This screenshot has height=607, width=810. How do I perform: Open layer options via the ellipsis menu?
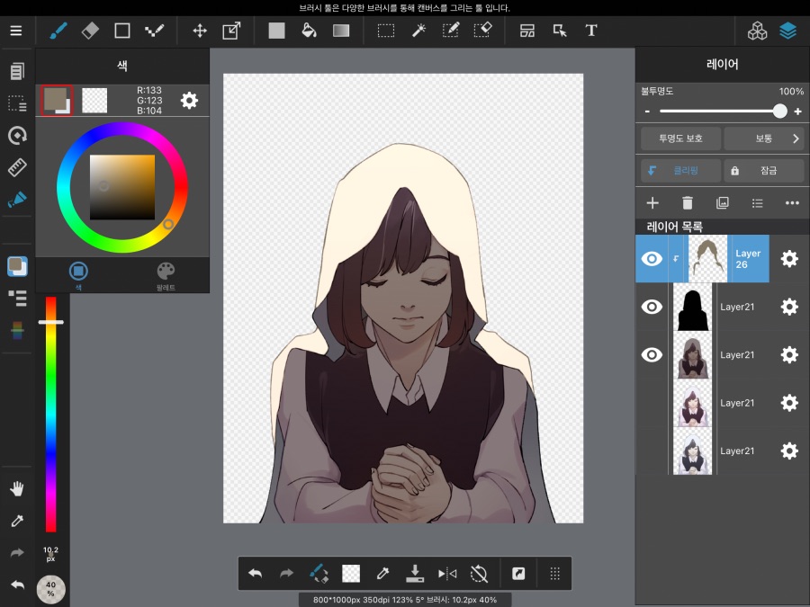click(792, 203)
